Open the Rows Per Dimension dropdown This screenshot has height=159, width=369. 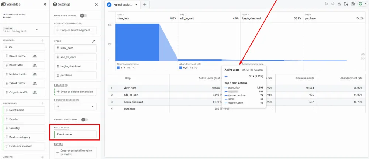tap(75, 107)
